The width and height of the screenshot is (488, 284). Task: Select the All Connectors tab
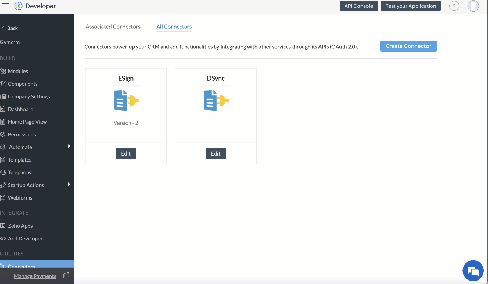pyautogui.click(x=174, y=27)
